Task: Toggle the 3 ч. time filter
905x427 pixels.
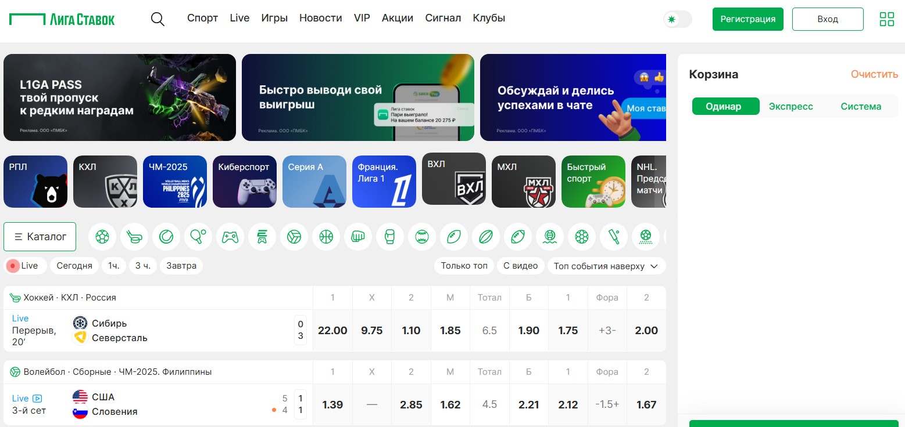Action: (143, 266)
